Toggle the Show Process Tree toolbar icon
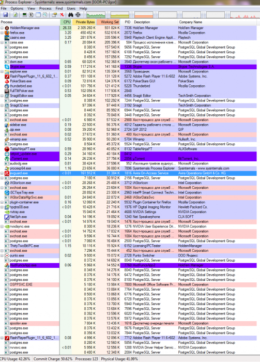260x362 pixels. click(31, 15)
